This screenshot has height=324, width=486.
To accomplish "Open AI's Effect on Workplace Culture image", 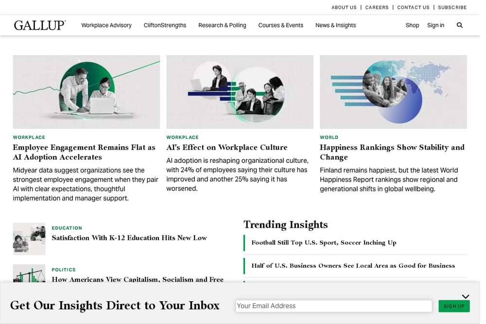I will tap(240, 92).
